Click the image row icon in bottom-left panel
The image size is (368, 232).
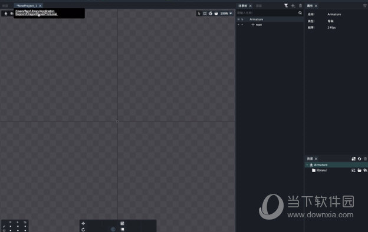pos(4,230)
